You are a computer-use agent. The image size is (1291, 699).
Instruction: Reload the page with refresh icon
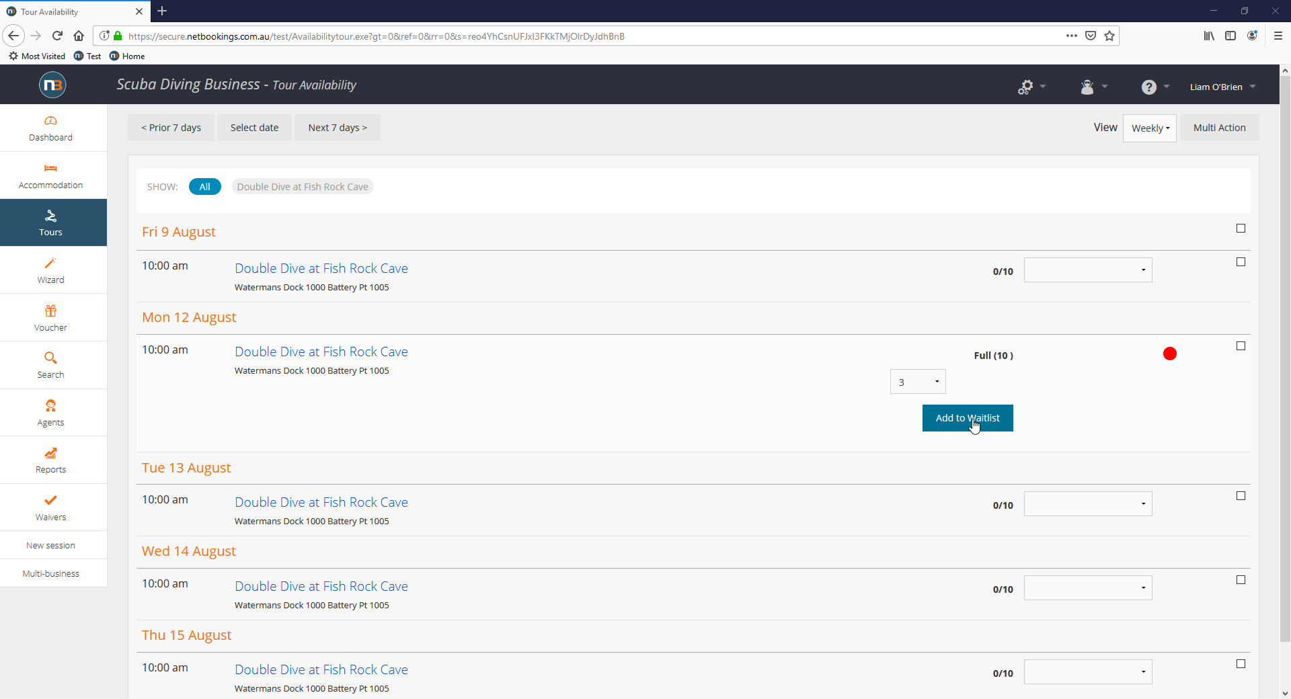click(57, 36)
